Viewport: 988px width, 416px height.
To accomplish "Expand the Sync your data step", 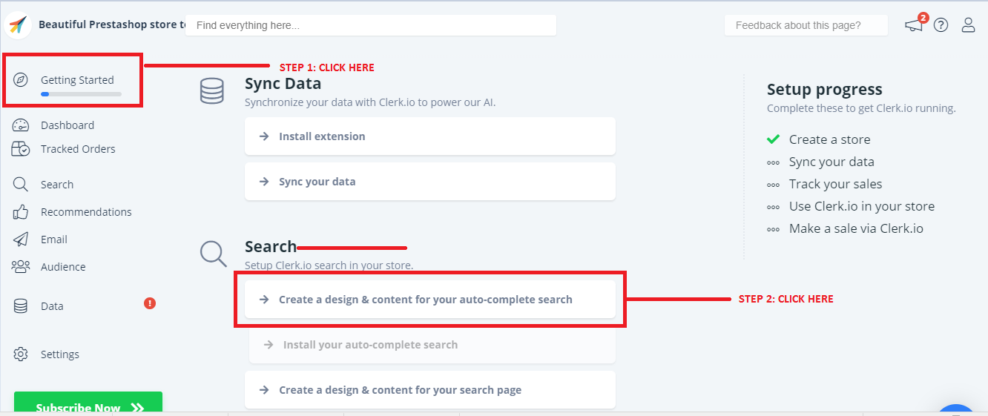I will click(429, 182).
